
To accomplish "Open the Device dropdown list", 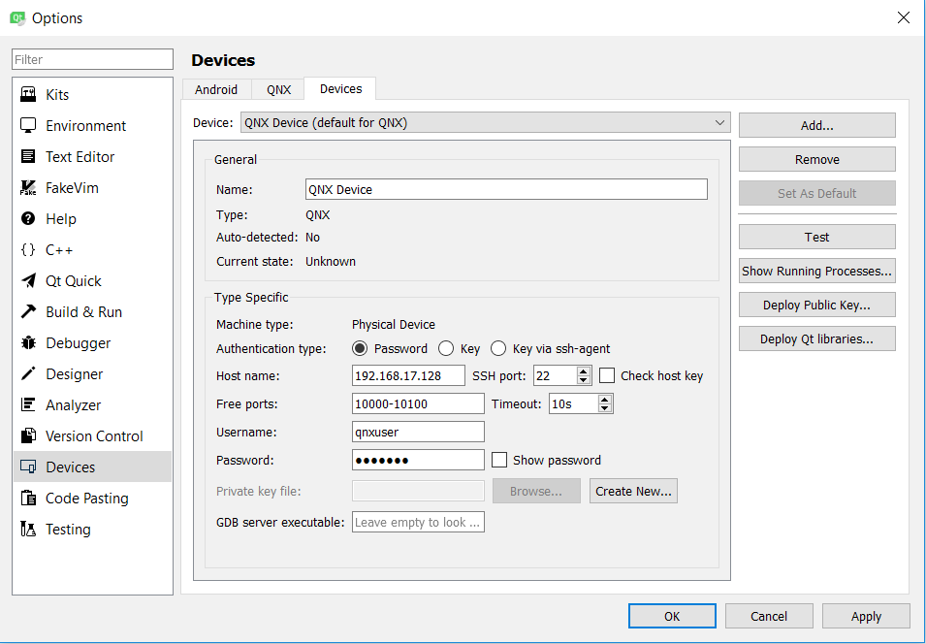I will (486, 122).
